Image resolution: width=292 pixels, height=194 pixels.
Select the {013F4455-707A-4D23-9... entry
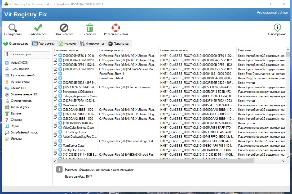point(79,100)
